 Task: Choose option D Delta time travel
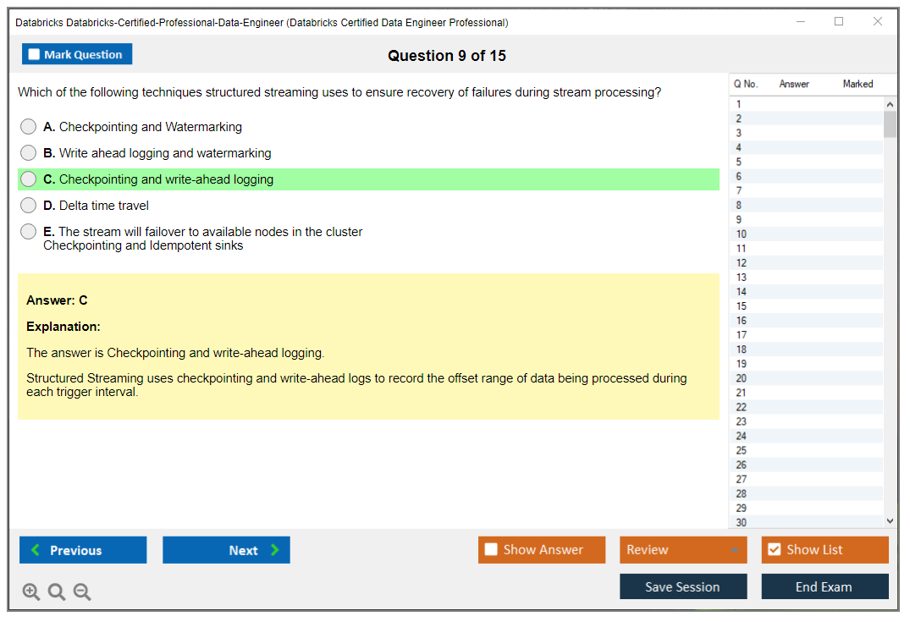click(29, 206)
